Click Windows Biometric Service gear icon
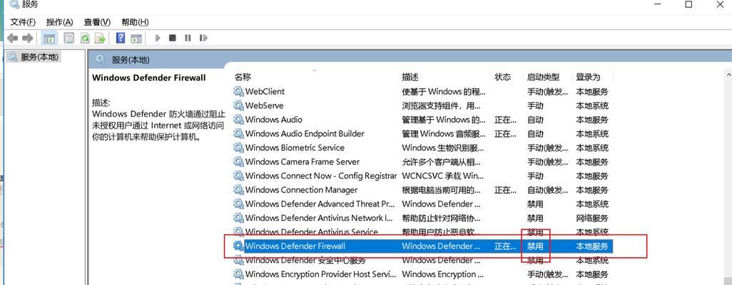The width and height of the screenshot is (732, 285). (x=238, y=148)
